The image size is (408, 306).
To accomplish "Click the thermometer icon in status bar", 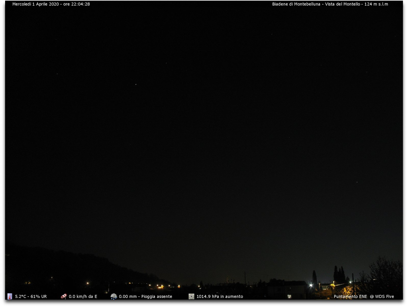I will (x=10, y=296).
